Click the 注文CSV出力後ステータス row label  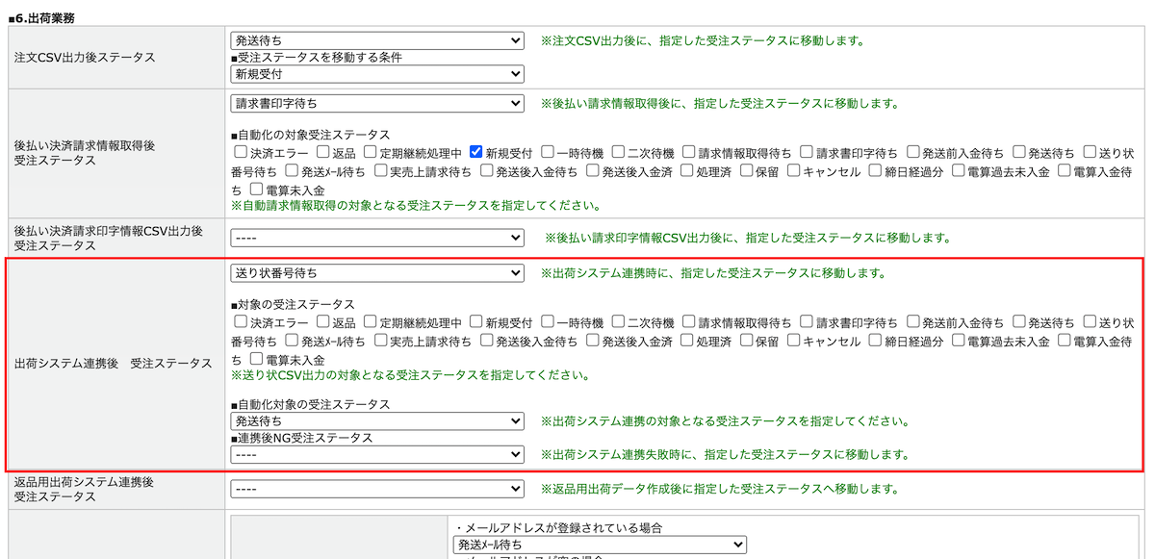[85, 58]
